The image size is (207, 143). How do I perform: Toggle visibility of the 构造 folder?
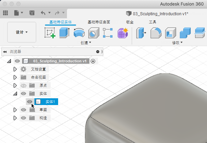coord(23,118)
